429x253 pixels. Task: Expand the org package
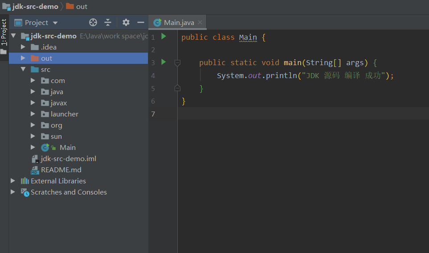pyautogui.click(x=33, y=125)
